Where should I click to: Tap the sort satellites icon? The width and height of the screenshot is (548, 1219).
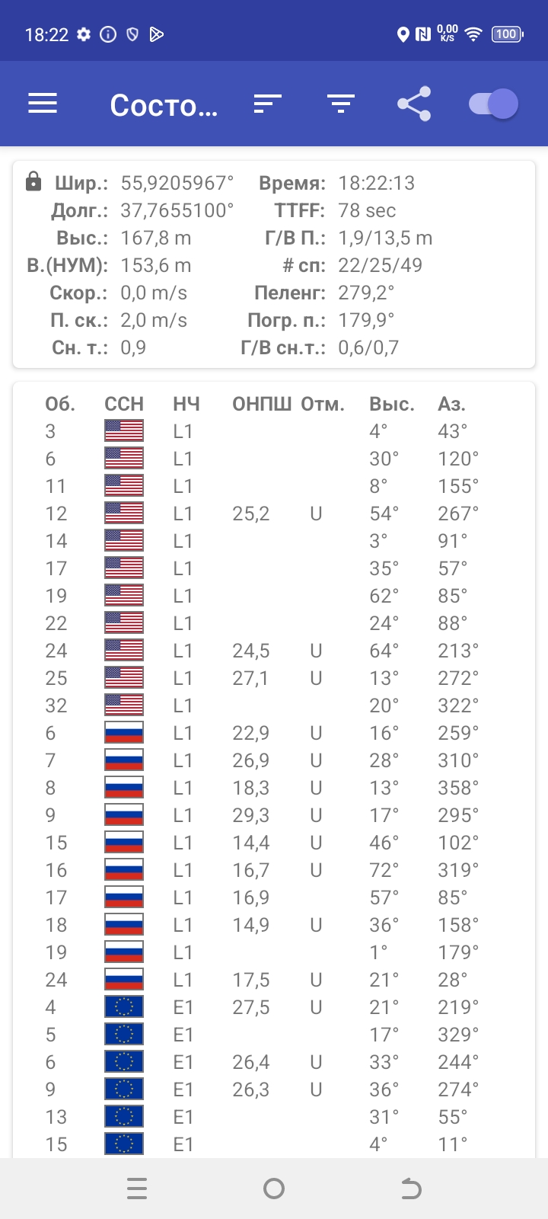click(267, 104)
